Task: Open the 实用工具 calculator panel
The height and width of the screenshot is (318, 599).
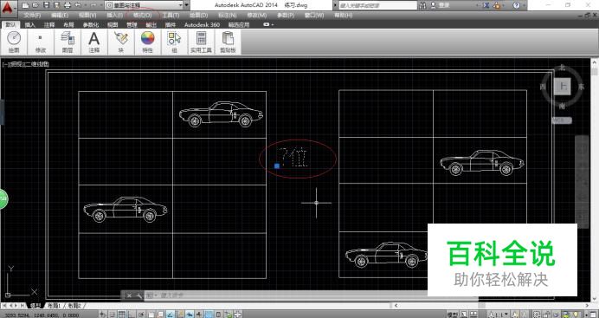Action: 201,42
